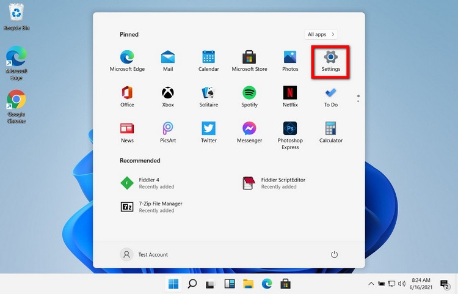Open Spotify
This screenshot has width=458, height=294.
pos(249,97)
